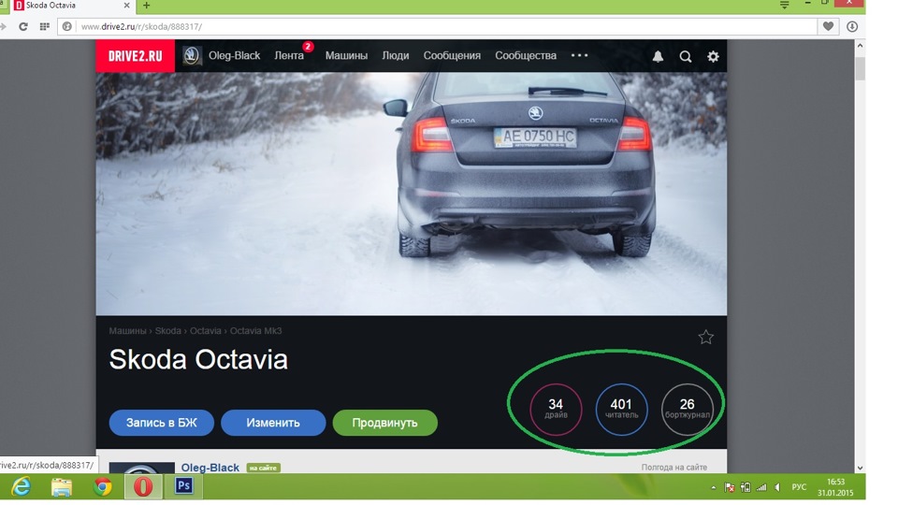Open Oleg-Black profile menu item
The height and width of the screenshot is (505, 898).
[234, 55]
